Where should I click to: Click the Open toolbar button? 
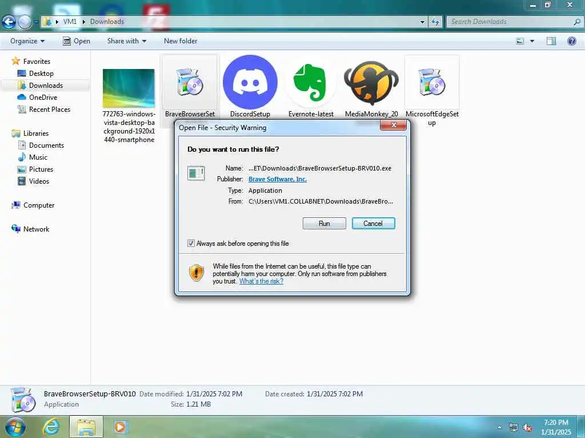click(77, 41)
